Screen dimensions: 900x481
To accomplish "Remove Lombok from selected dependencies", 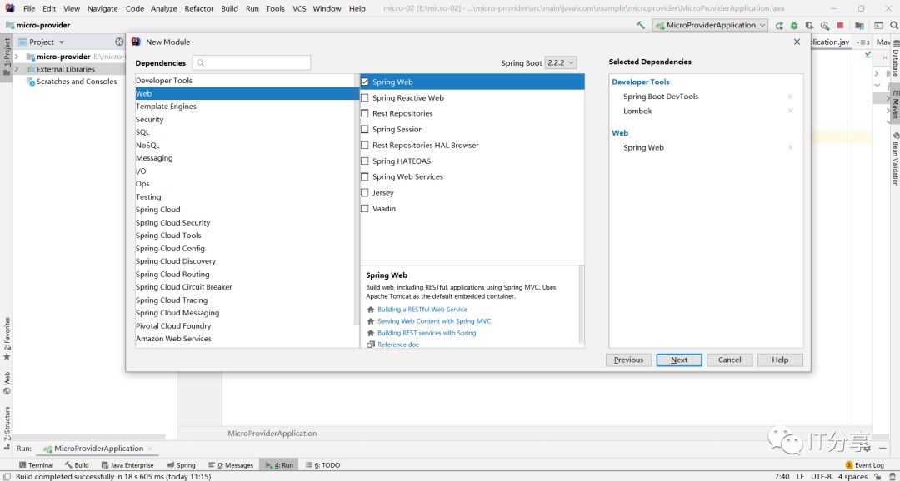I will 790,112.
